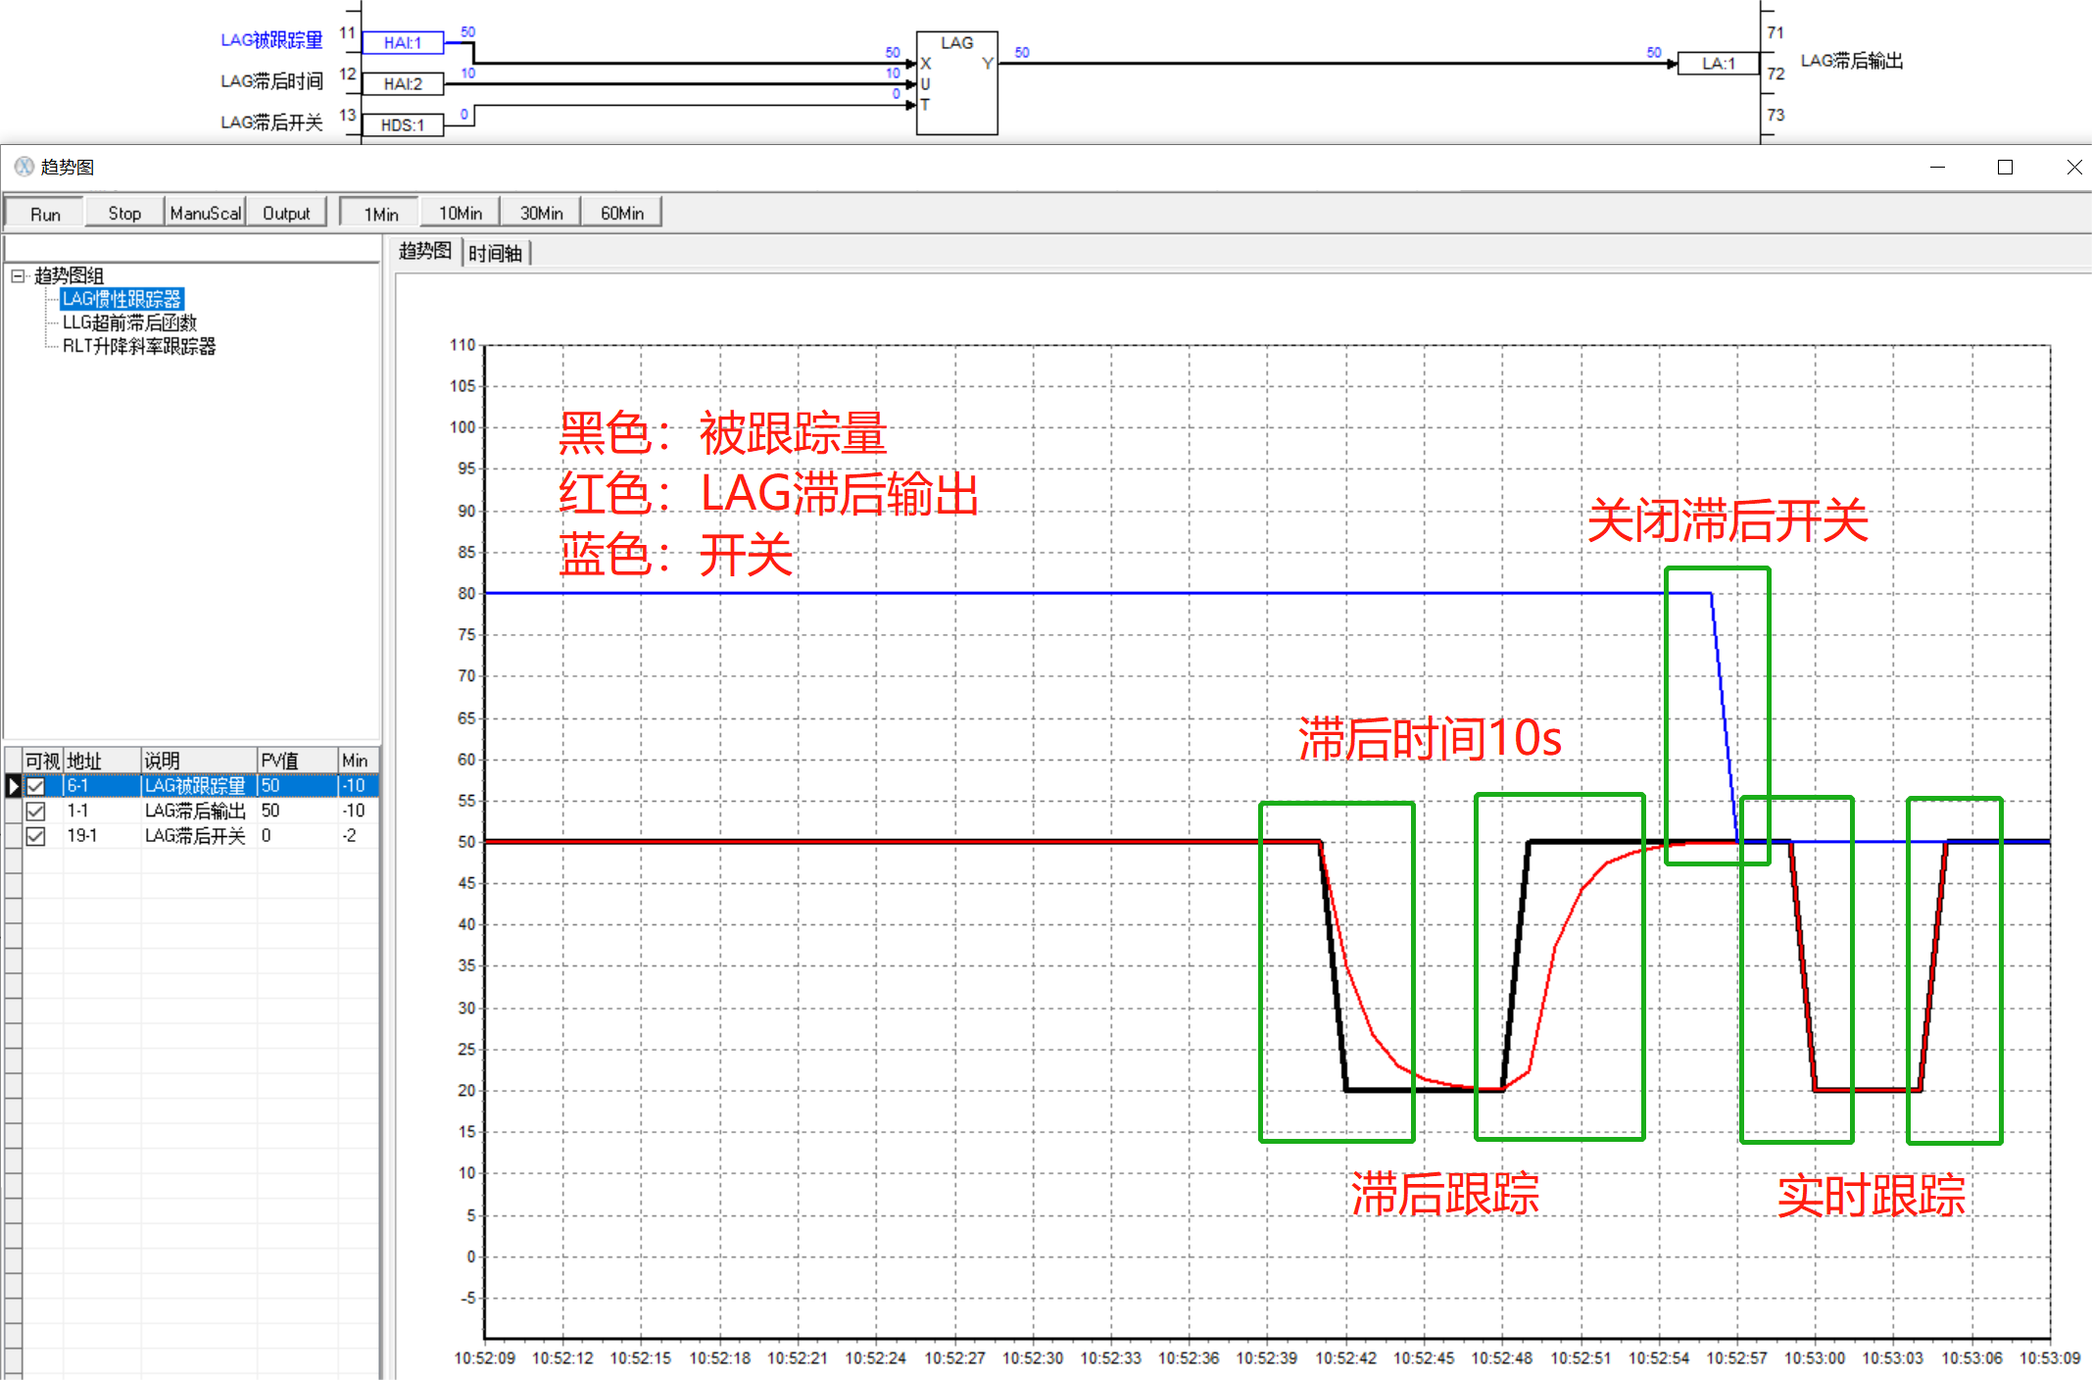
Task: Click the LAG function block
Action: pyautogui.click(x=956, y=83)
